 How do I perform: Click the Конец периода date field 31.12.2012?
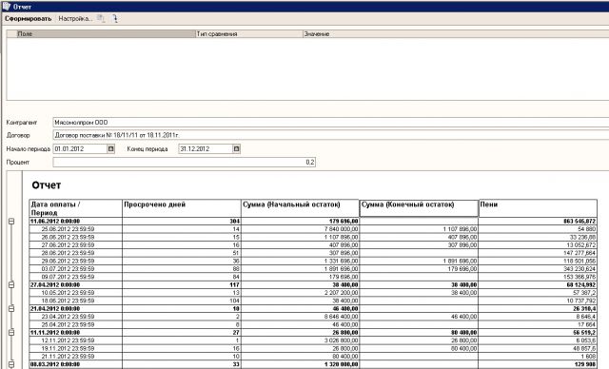(206, 148)
